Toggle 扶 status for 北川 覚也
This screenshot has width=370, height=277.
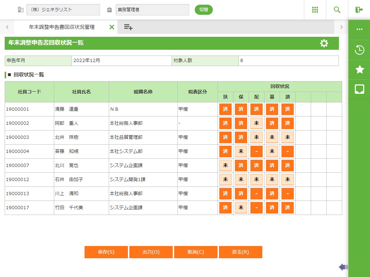(225, 166)
